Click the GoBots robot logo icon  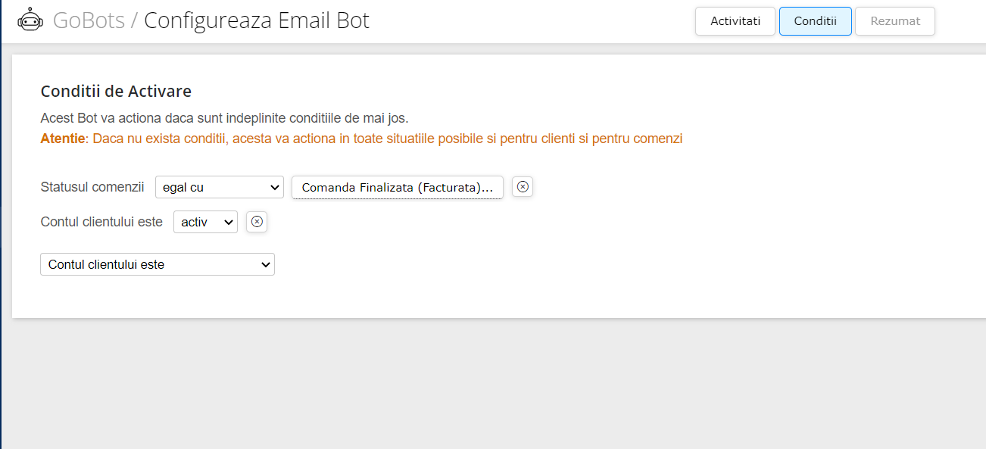[30, 20]
